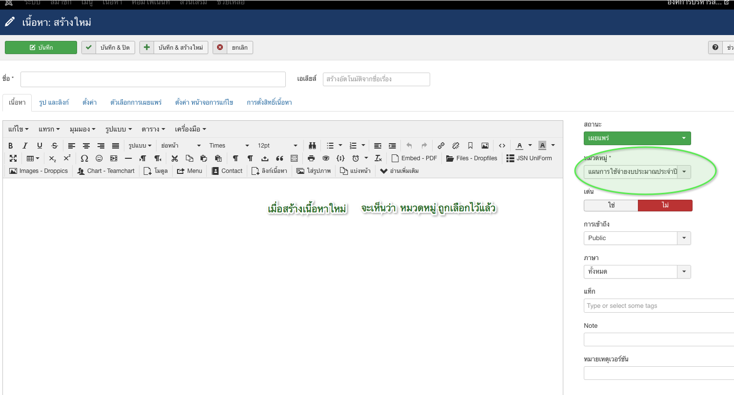
Task: Open the สถานะ status dropdown
Action: [x=637, y=138]
